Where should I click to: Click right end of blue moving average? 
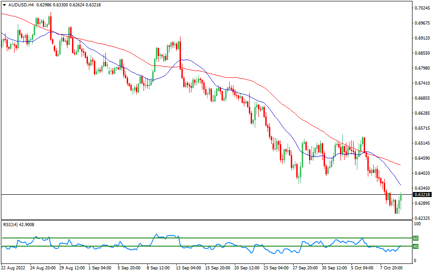click(400, 185)
